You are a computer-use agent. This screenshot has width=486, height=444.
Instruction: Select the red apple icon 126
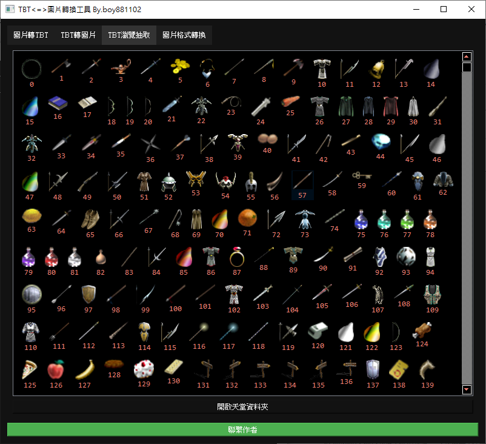click(56, 369)
